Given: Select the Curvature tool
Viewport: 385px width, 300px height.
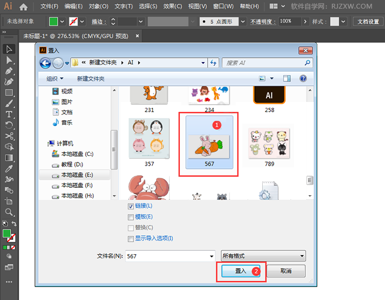Looking at the screenshot, I should [9, 81].
